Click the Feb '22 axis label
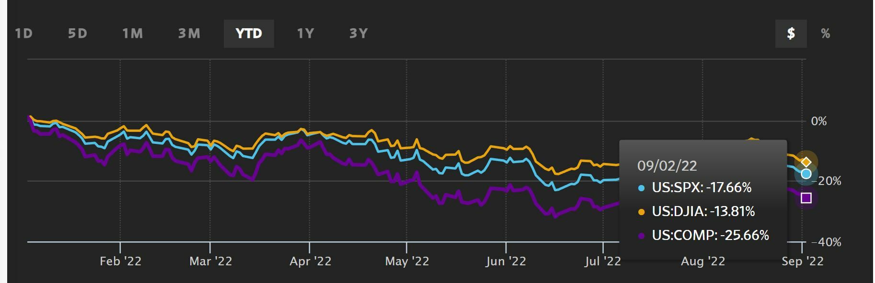Screen dimensions: 875x283 click(x=120, y=261)
